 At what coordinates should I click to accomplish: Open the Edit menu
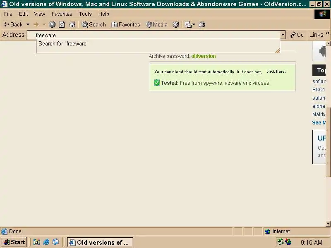[23, 14]
